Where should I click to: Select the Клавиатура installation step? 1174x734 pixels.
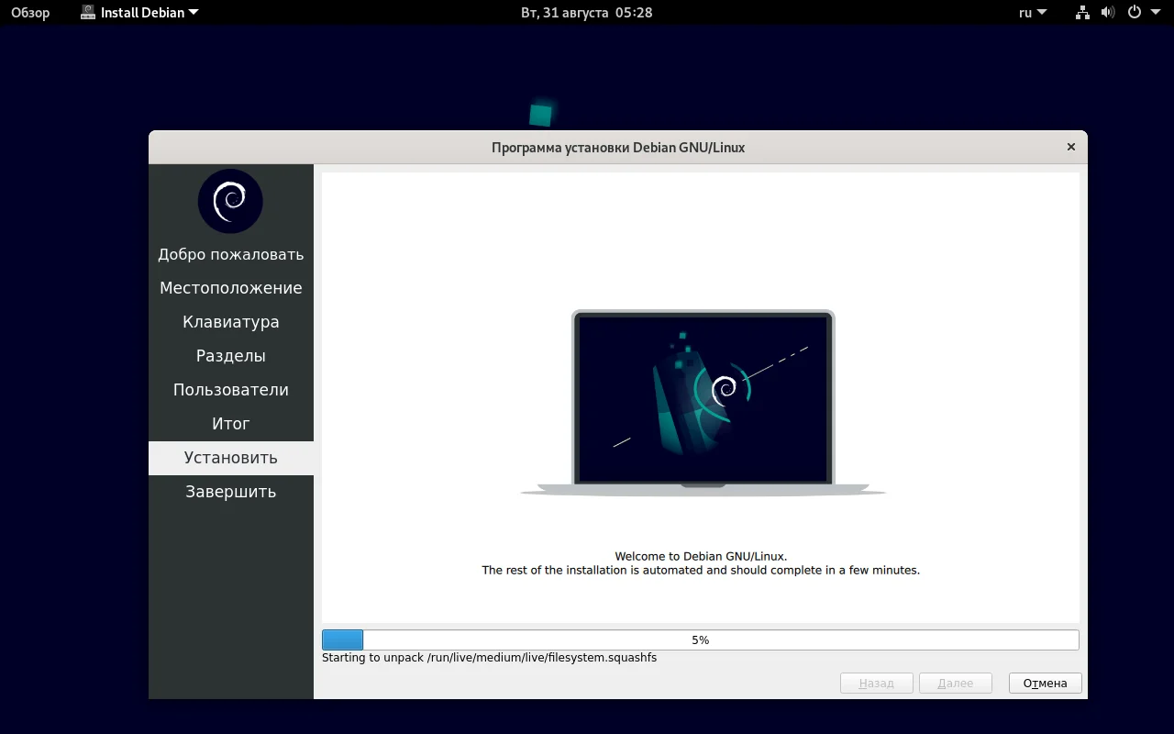click(x=230, y=321)
